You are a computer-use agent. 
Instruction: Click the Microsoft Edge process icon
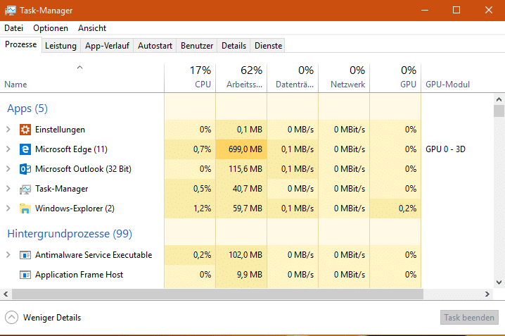(x=25, y=149)
